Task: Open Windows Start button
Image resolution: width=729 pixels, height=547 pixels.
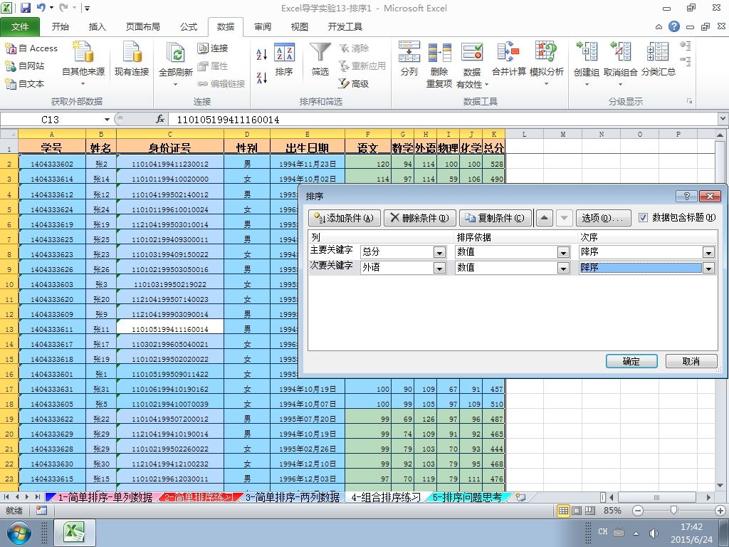Action: pos(19,533)
